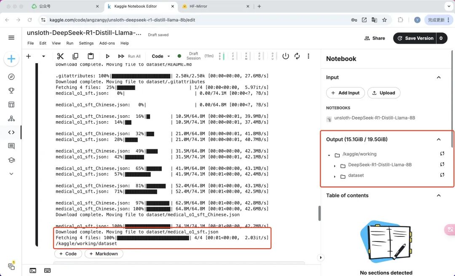Viewport: 455px width, 276px height.
Task: Open the Competitions trophy icon
Action: 11,90
